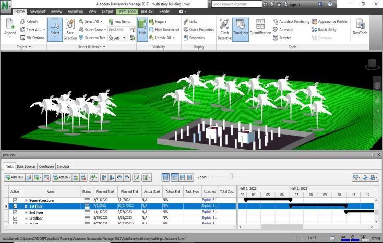Image resolution: width=383 pixels, height=243 pixels.
Task: Click Reset All
Action: [31, 30]
